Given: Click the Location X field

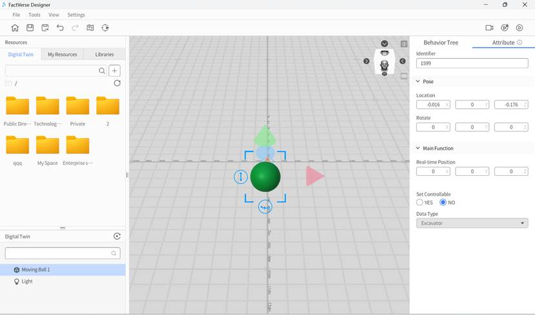Looking at the screenshot, I should (x=433, y=105).
